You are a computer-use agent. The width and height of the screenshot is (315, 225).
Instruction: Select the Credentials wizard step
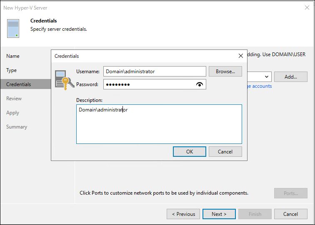[19, 84]
